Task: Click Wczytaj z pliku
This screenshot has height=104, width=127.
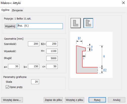Action: point(74,100)
